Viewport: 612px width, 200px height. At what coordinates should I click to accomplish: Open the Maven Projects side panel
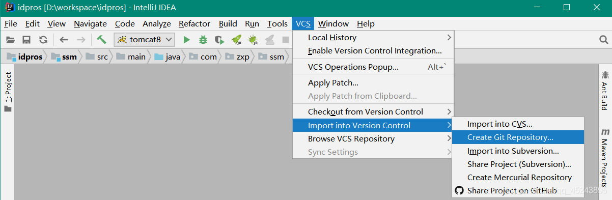(x=605, y=159)
